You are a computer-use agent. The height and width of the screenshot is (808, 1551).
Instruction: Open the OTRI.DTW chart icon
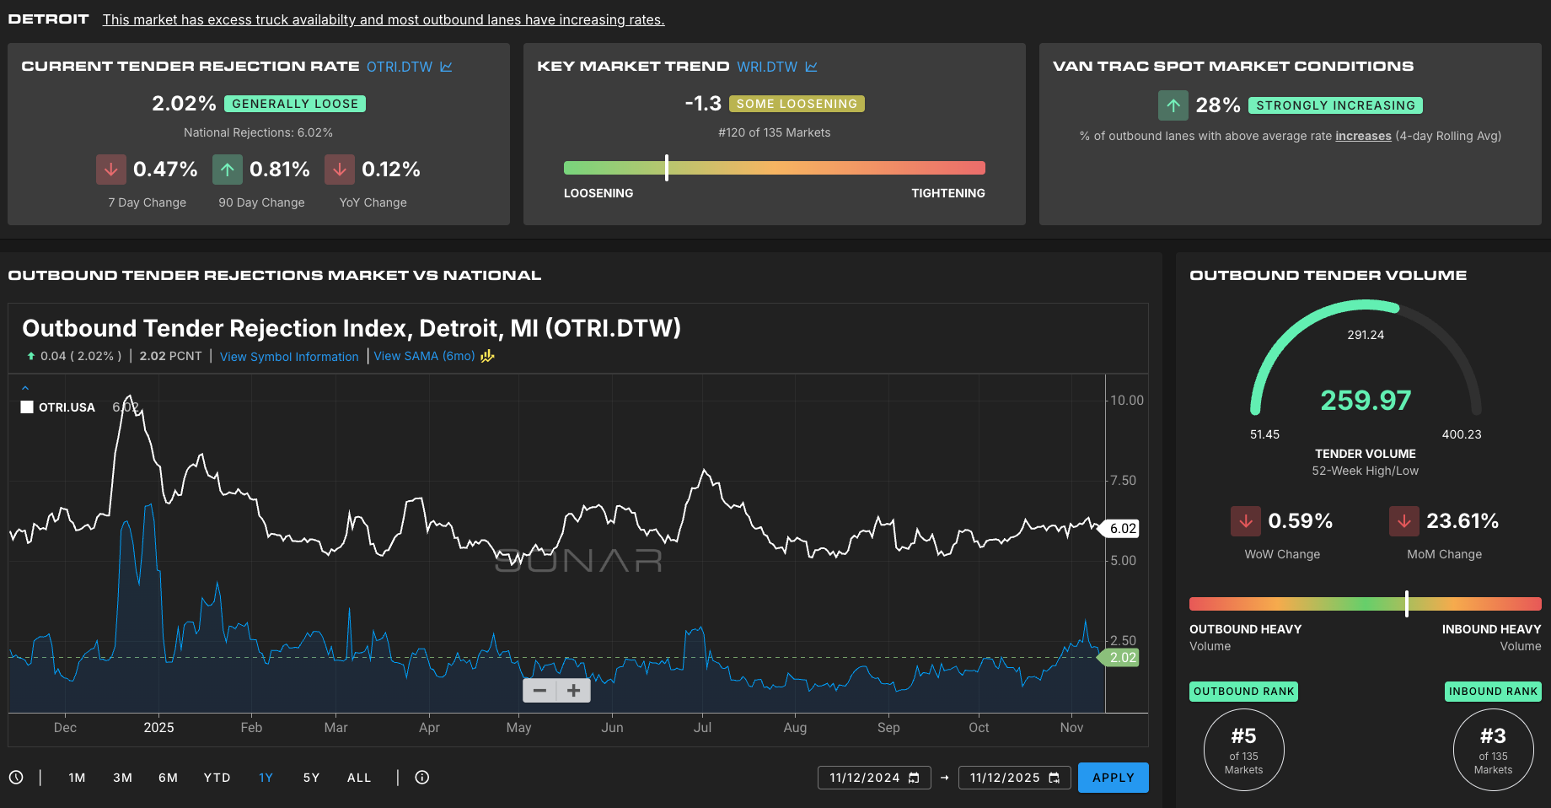446,67
